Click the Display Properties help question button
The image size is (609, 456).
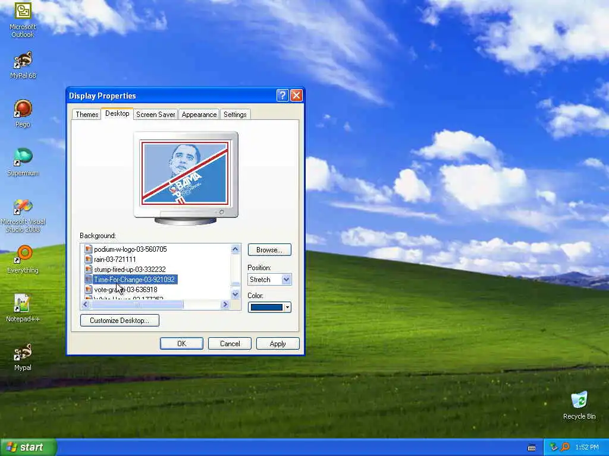282,95
